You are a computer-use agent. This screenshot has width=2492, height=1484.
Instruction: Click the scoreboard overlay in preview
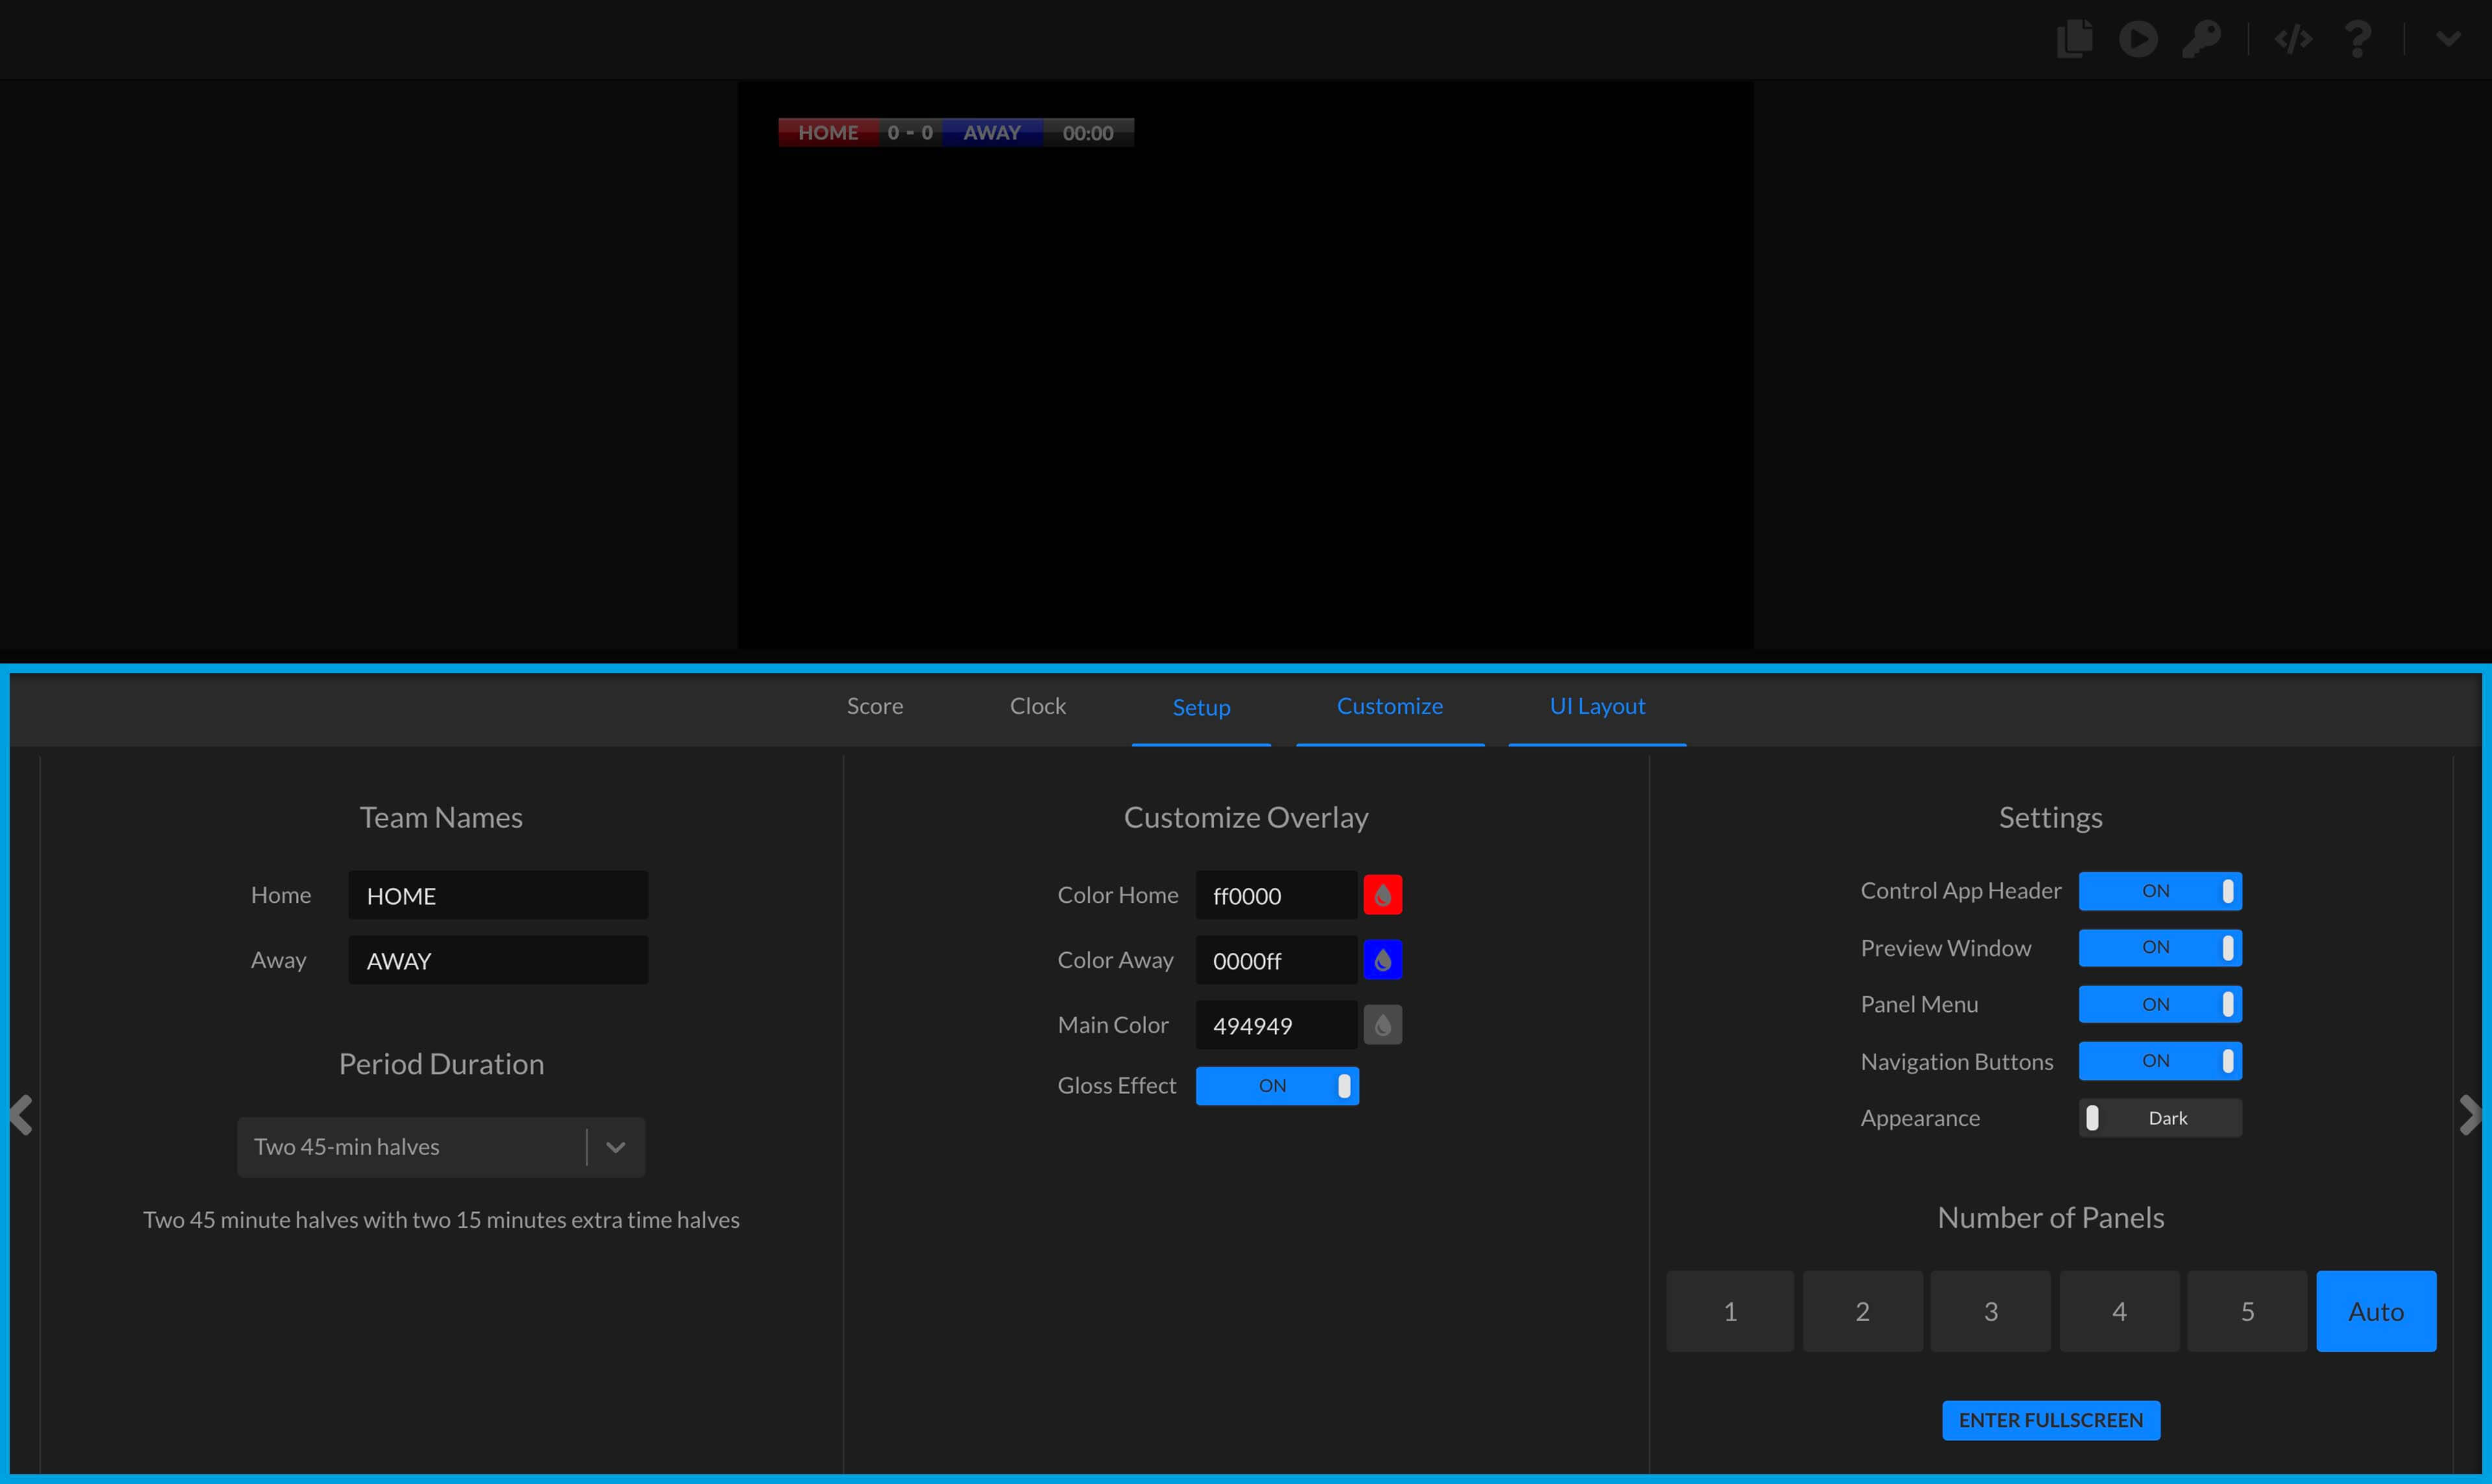click(x=957, y=132)
